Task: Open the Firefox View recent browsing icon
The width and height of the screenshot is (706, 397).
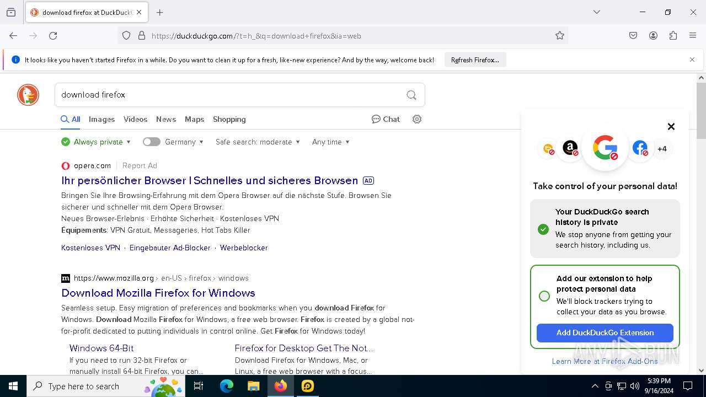Action: pyautogui.click(x=11, y=12)
